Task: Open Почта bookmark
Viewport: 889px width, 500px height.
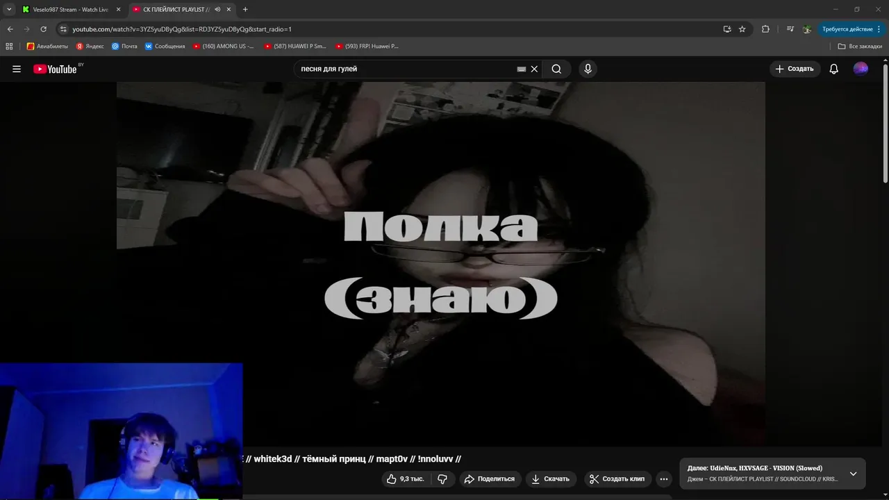Action: pyautogui.click(x=125, y=47)
